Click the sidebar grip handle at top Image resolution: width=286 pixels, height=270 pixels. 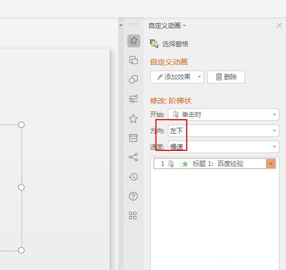pos(134,24)
